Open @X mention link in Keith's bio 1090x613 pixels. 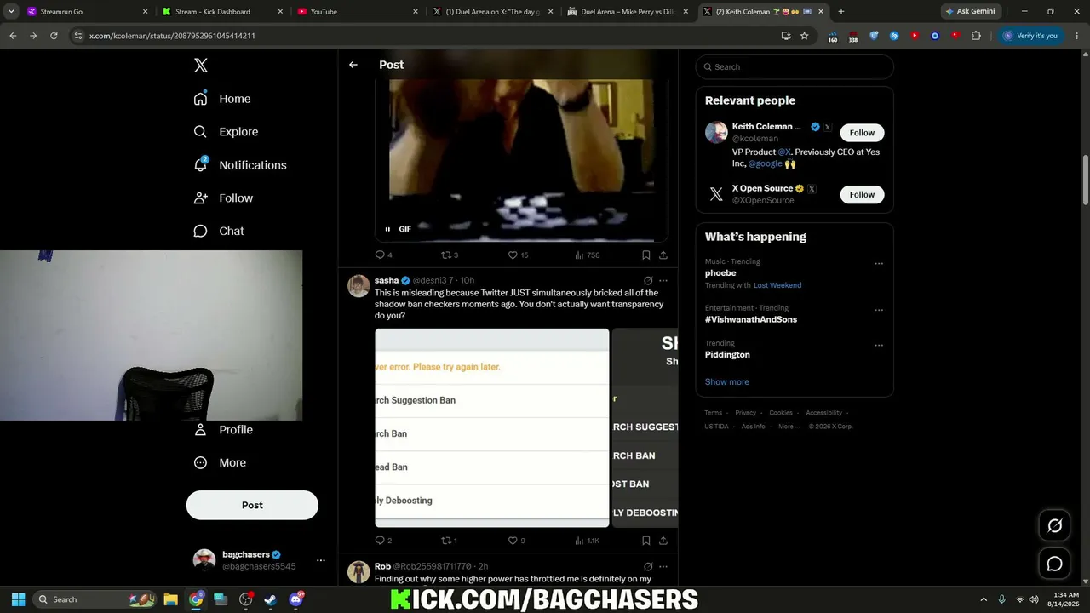[784, 152]
